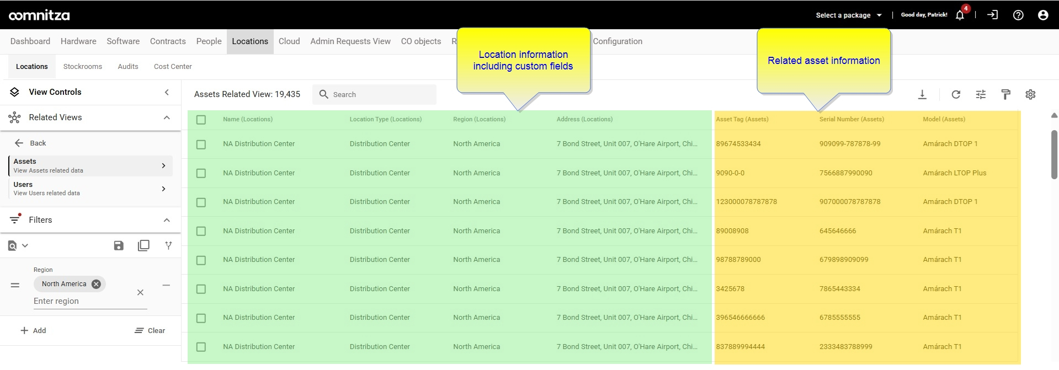Click the Related Views hub icon

(15, 117)
